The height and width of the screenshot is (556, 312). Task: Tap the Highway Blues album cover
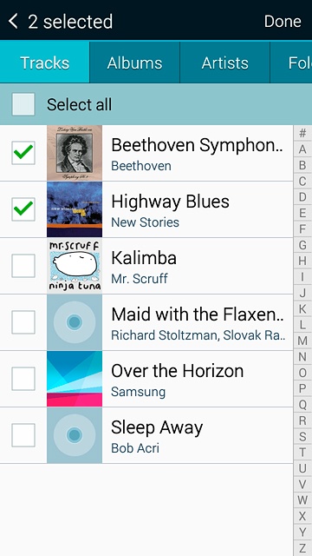click(75, 209)
